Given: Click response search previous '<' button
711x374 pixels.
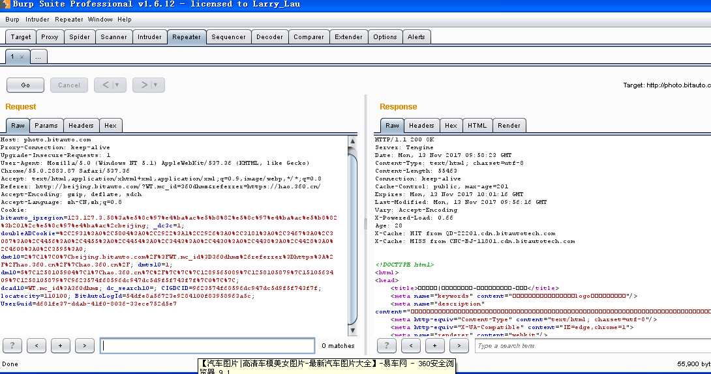Looking at the screenshot, I should coord(411,345).
